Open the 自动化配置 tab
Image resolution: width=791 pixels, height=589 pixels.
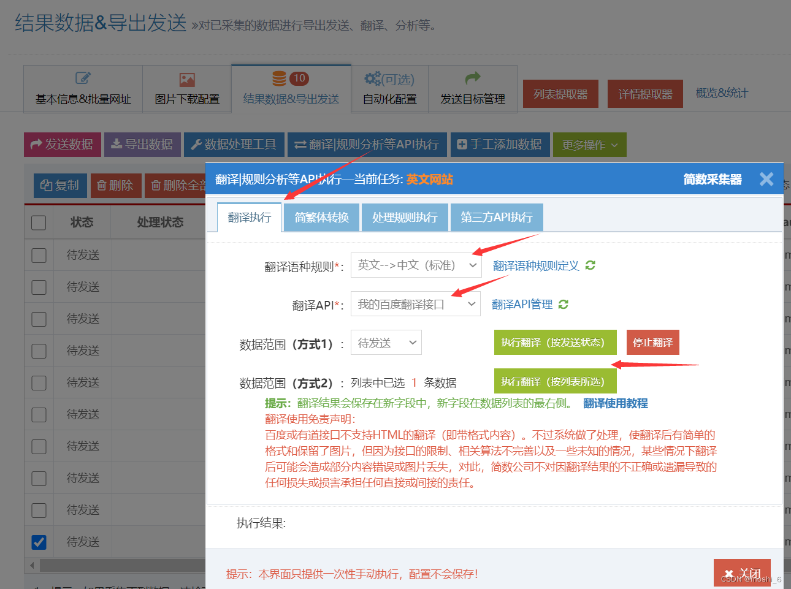[x=390, y=89]
